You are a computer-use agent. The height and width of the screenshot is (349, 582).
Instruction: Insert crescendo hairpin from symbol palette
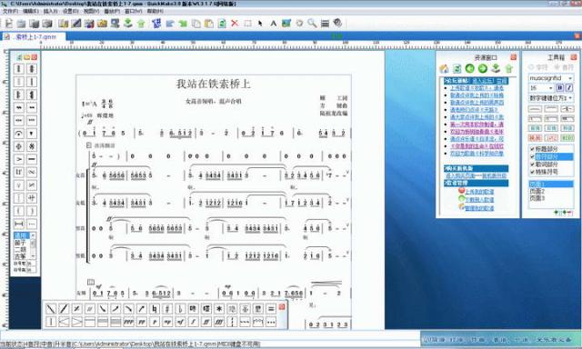click(64, 322)
